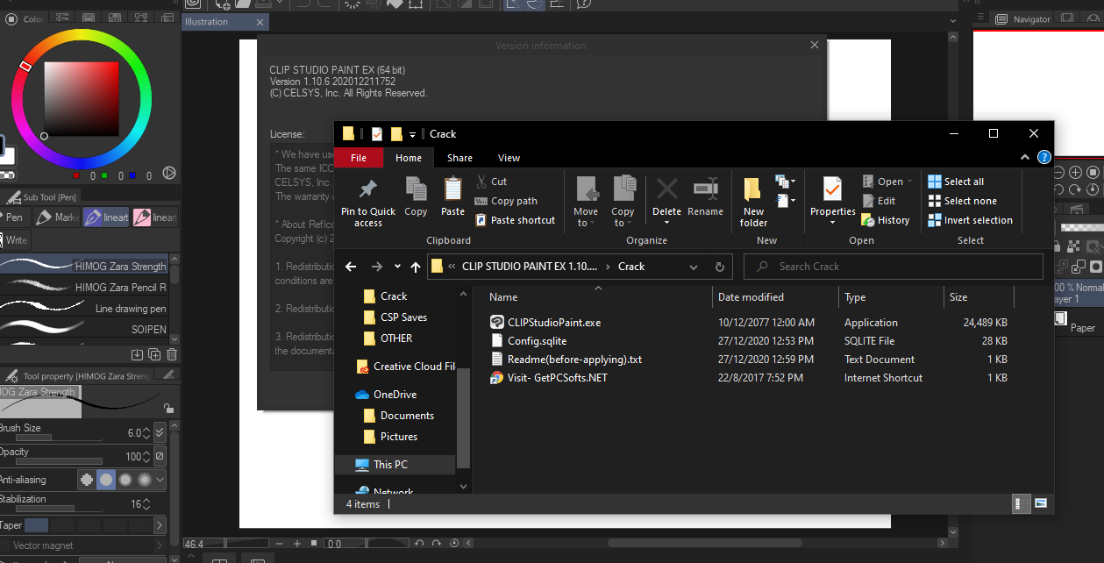Switch to the Navigator panel tab

click(x=1024, y=19)
